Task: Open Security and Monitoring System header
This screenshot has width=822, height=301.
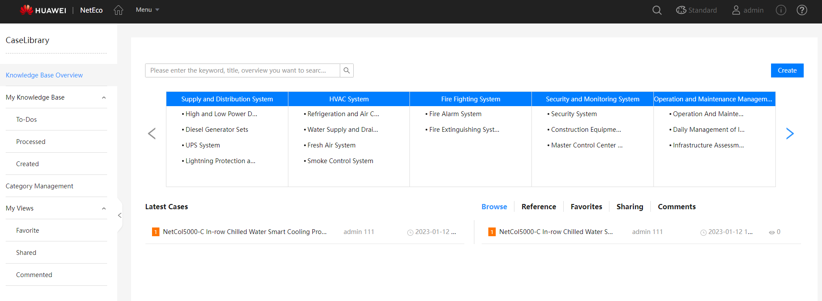Action: tap(592, 99)
